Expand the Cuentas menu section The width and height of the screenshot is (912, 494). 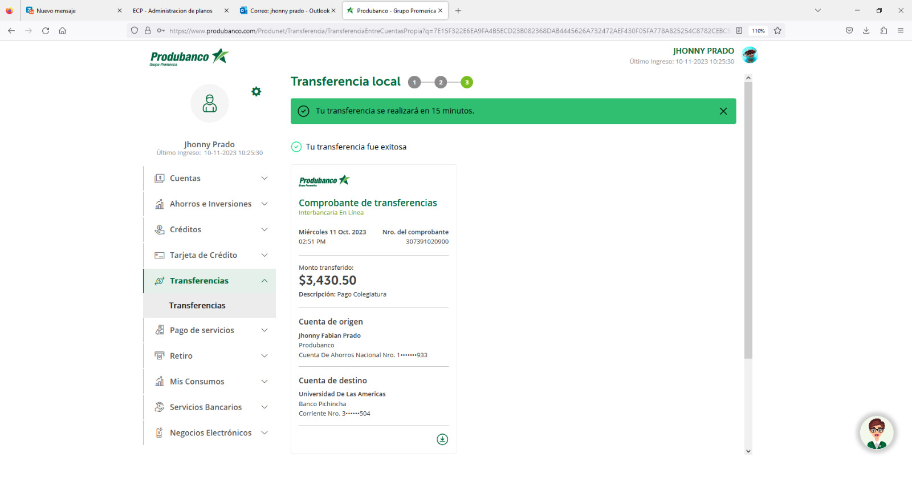point(210,178)
